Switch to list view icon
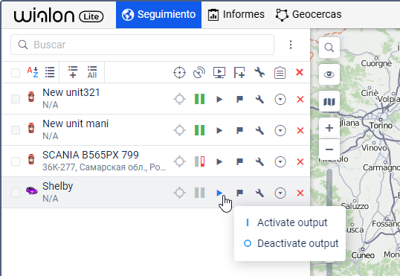This screenshot has height=276, width=400. coord(50,72)
